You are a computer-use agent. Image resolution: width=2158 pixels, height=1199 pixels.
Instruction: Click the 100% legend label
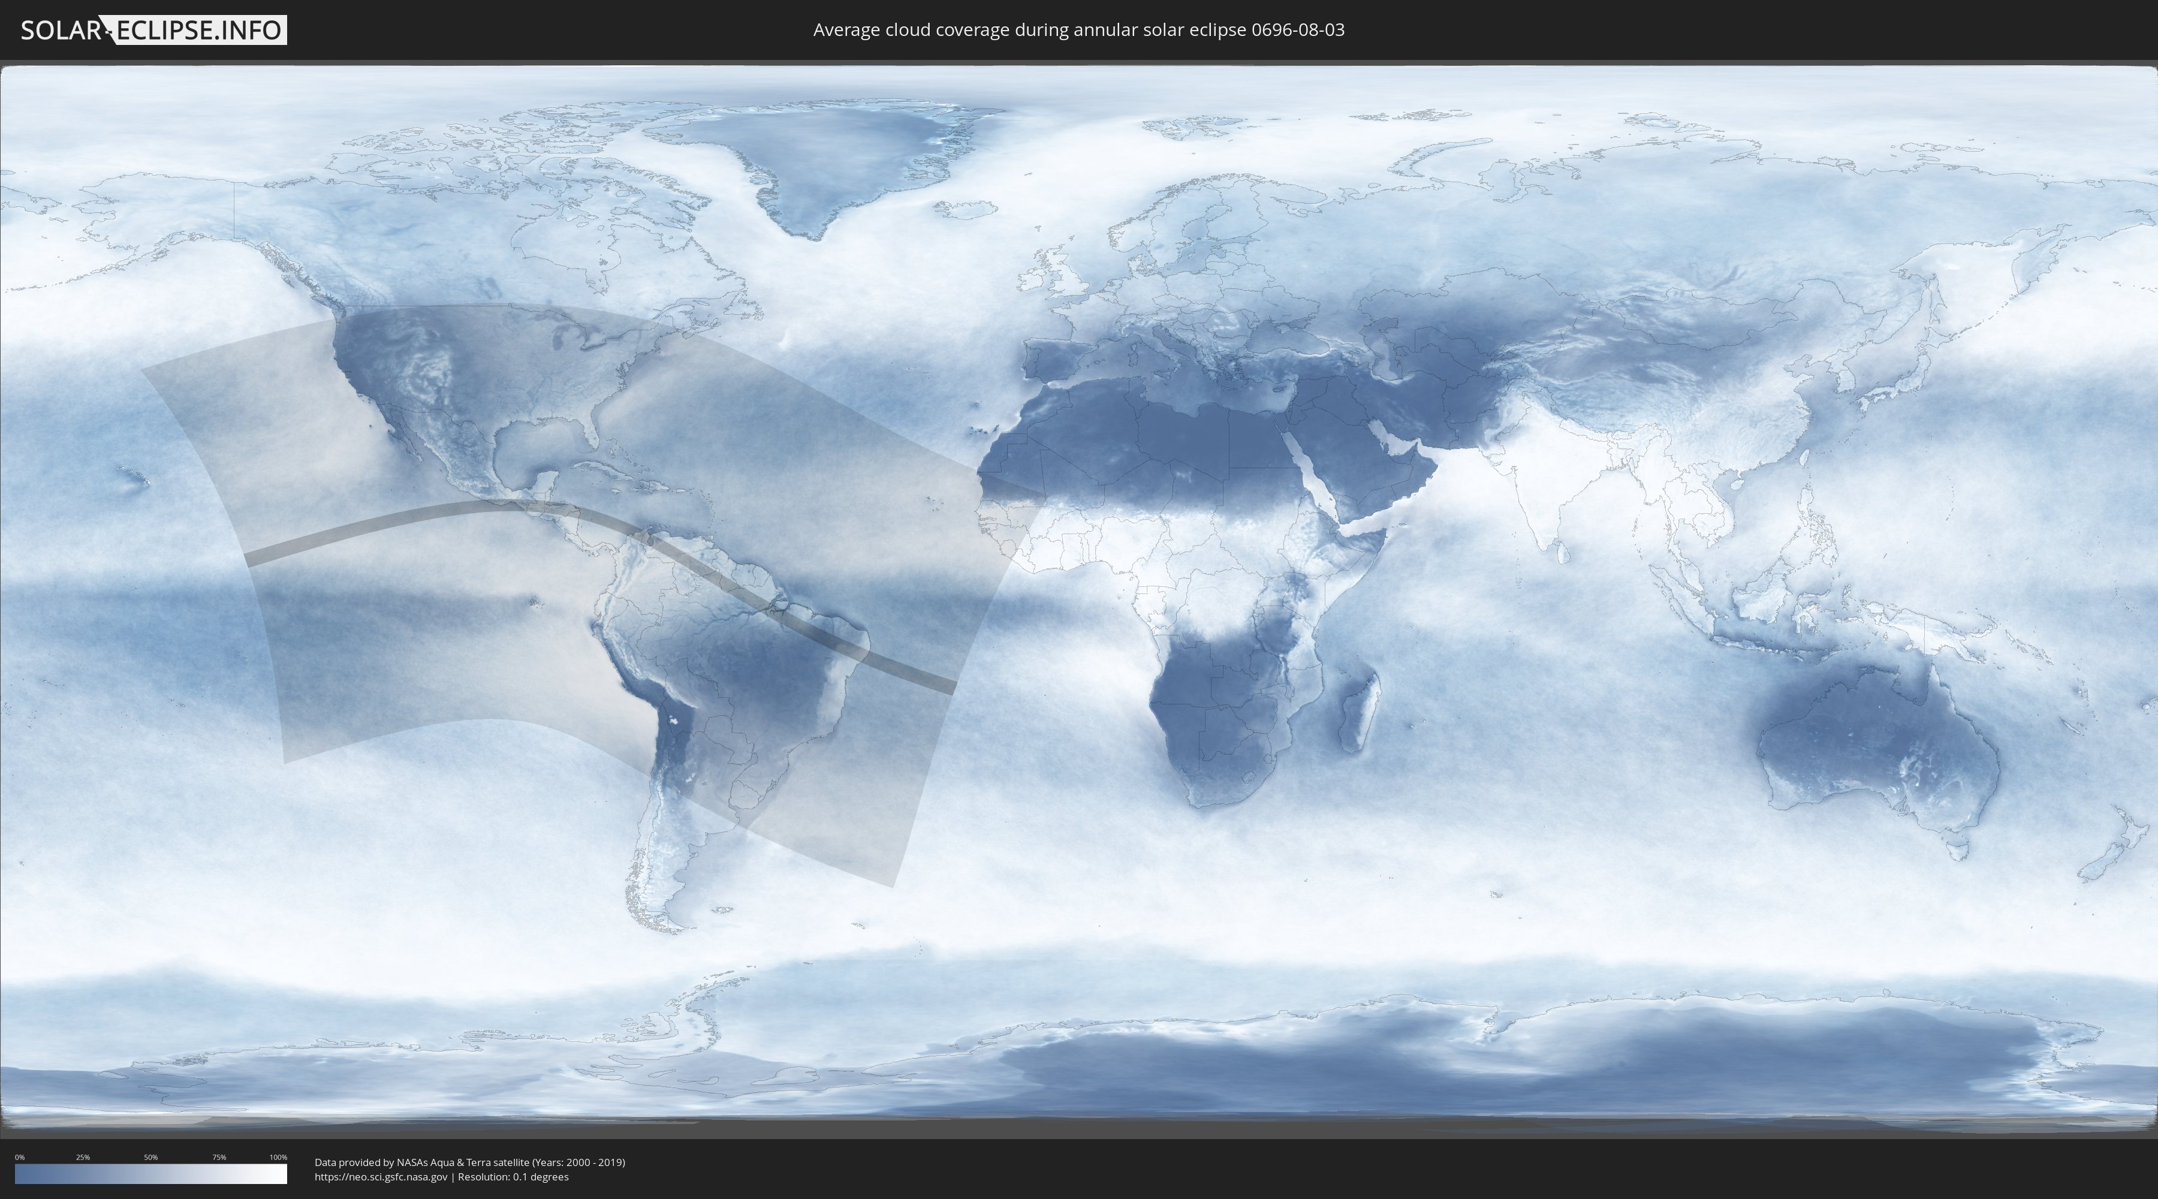tap(278, 1157)
